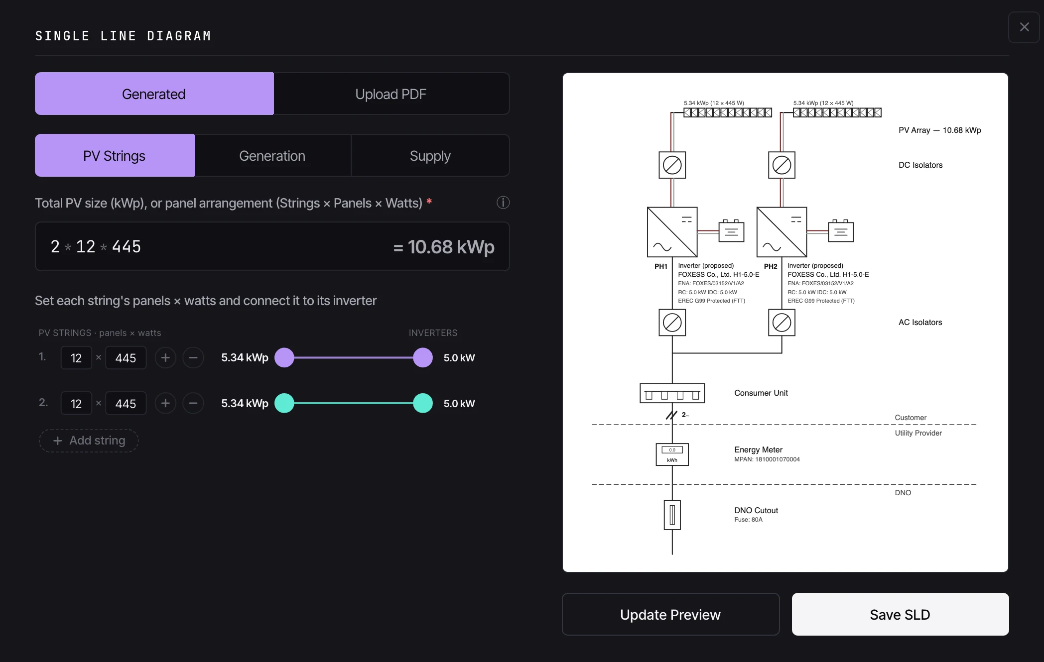The image size is (1044, 662).
Task: Edit string 2 panel count field
Action: [76, 404]
